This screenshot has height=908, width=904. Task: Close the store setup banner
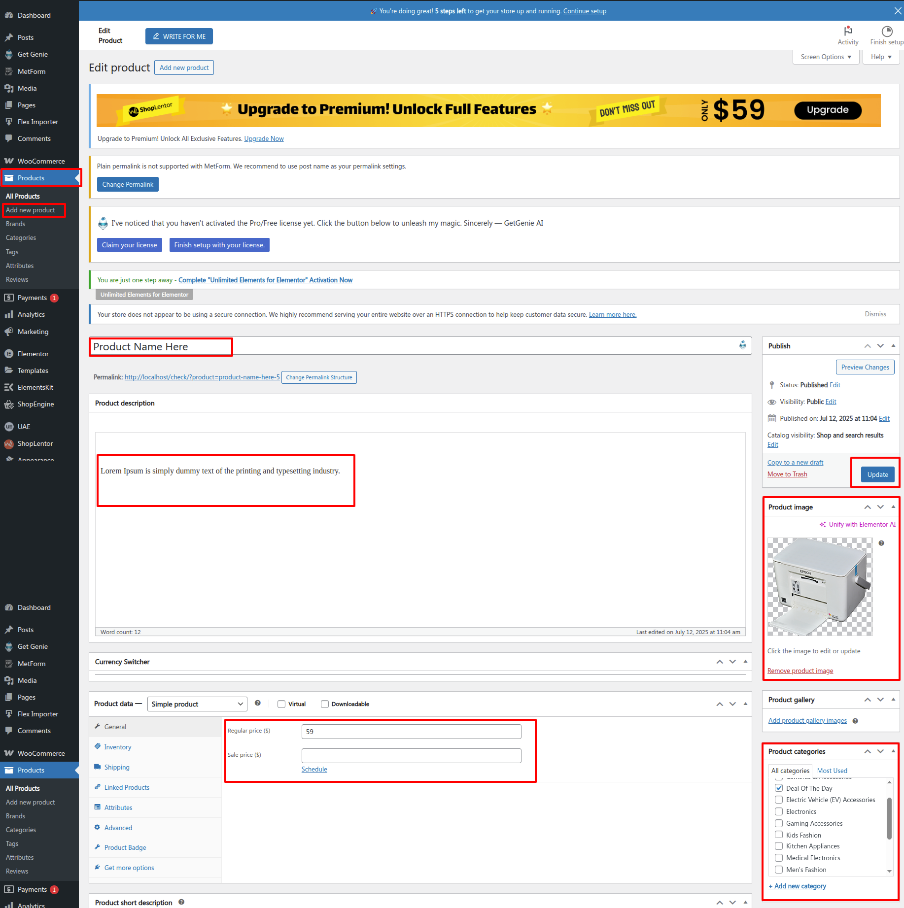point(898,11)
